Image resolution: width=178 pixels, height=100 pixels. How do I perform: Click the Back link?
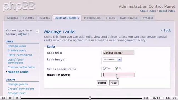click(x=166, y=31)
